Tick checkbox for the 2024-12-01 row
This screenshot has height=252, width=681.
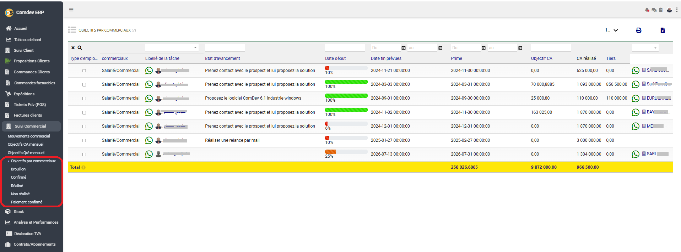pos(84,126)
